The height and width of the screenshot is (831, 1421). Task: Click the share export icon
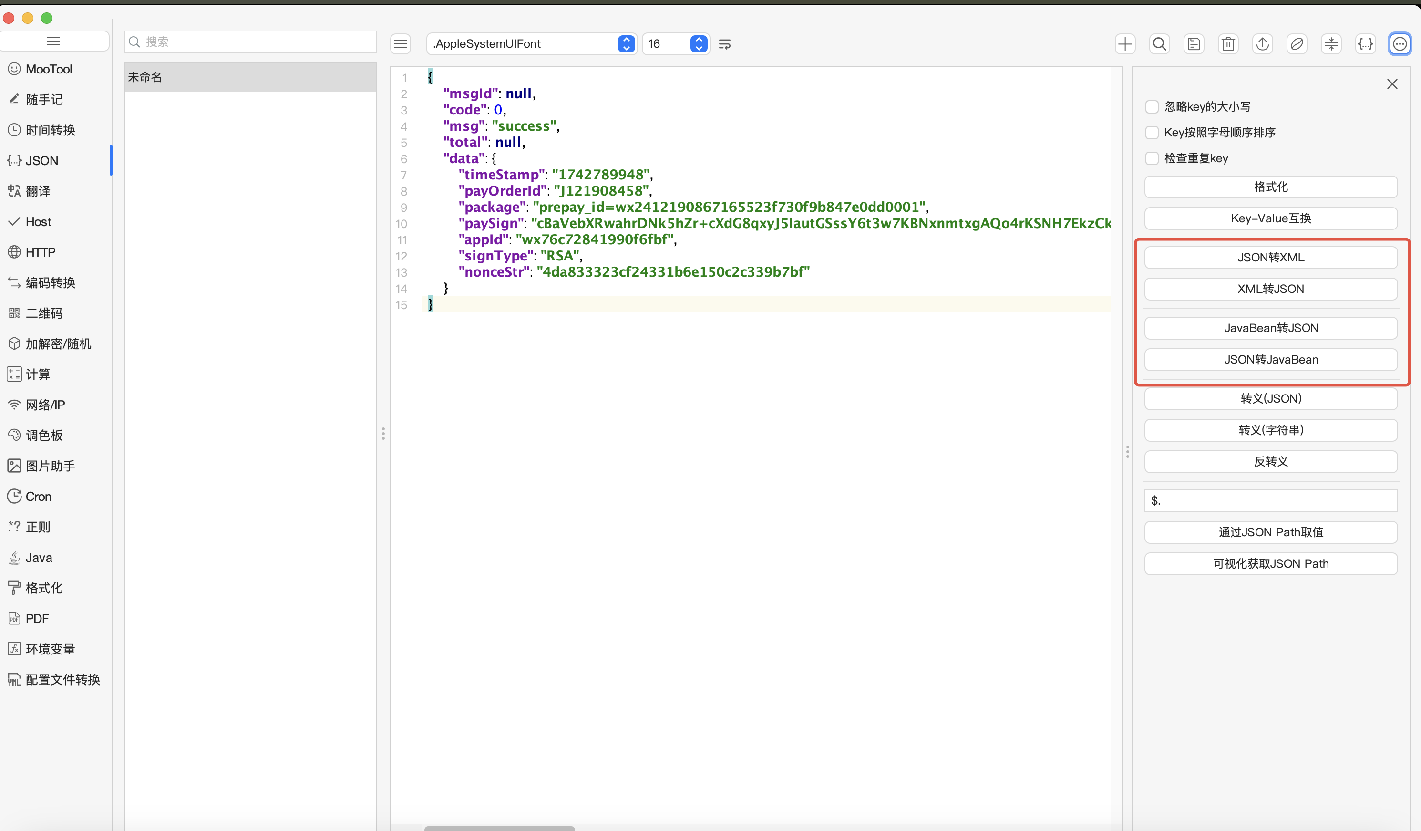pos(1262,44)
